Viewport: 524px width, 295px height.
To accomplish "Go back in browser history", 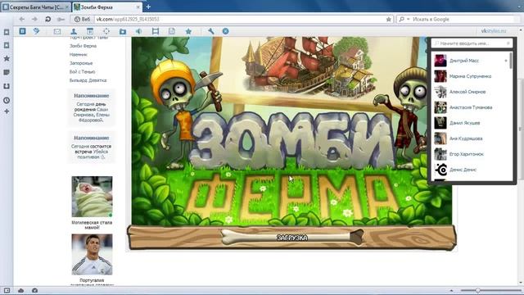I will point(22,20).
